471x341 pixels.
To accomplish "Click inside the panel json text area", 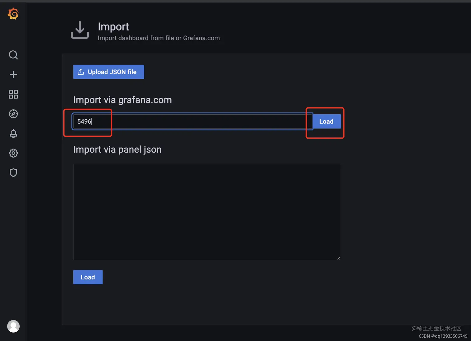I will (x=207, y=212).
